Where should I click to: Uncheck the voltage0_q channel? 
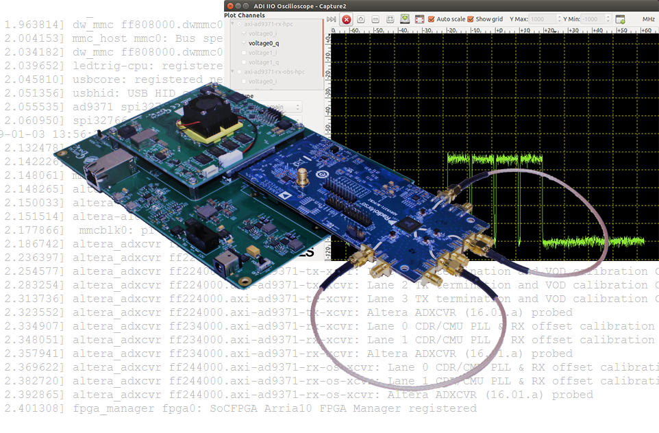(x=244, y=43)
